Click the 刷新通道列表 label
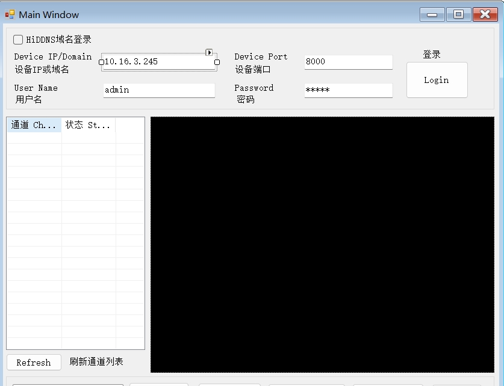 96,361
